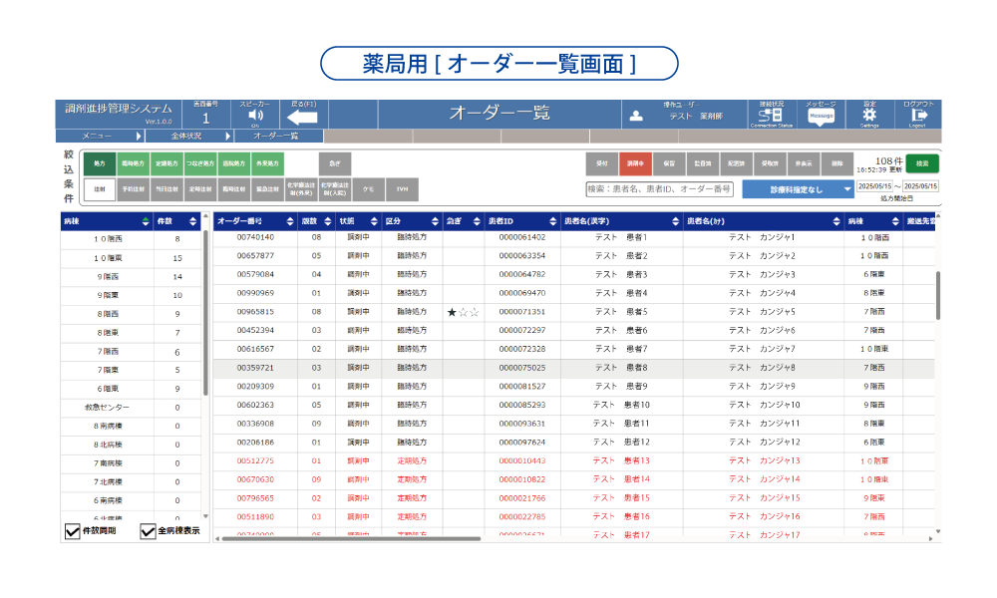This screenshot has height=598, width=997.
Task: Select the 救急センター ward row
Action: pos(131,408)
